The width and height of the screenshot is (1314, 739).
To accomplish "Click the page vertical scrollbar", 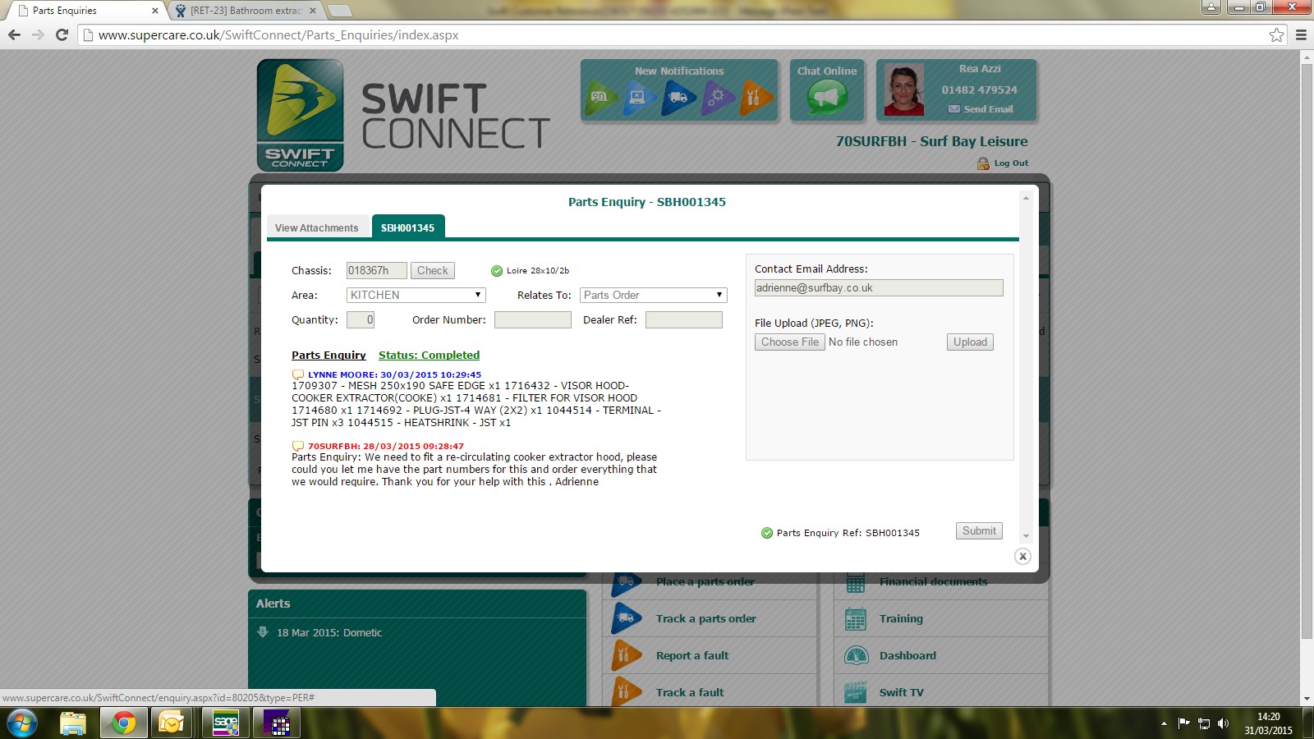I will point(1307,353).
